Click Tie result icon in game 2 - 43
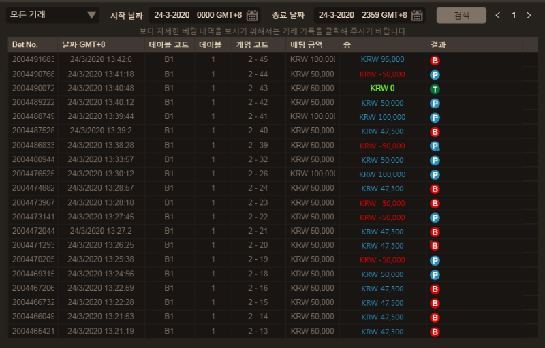545x348 pixels. [x=435, y=89]
